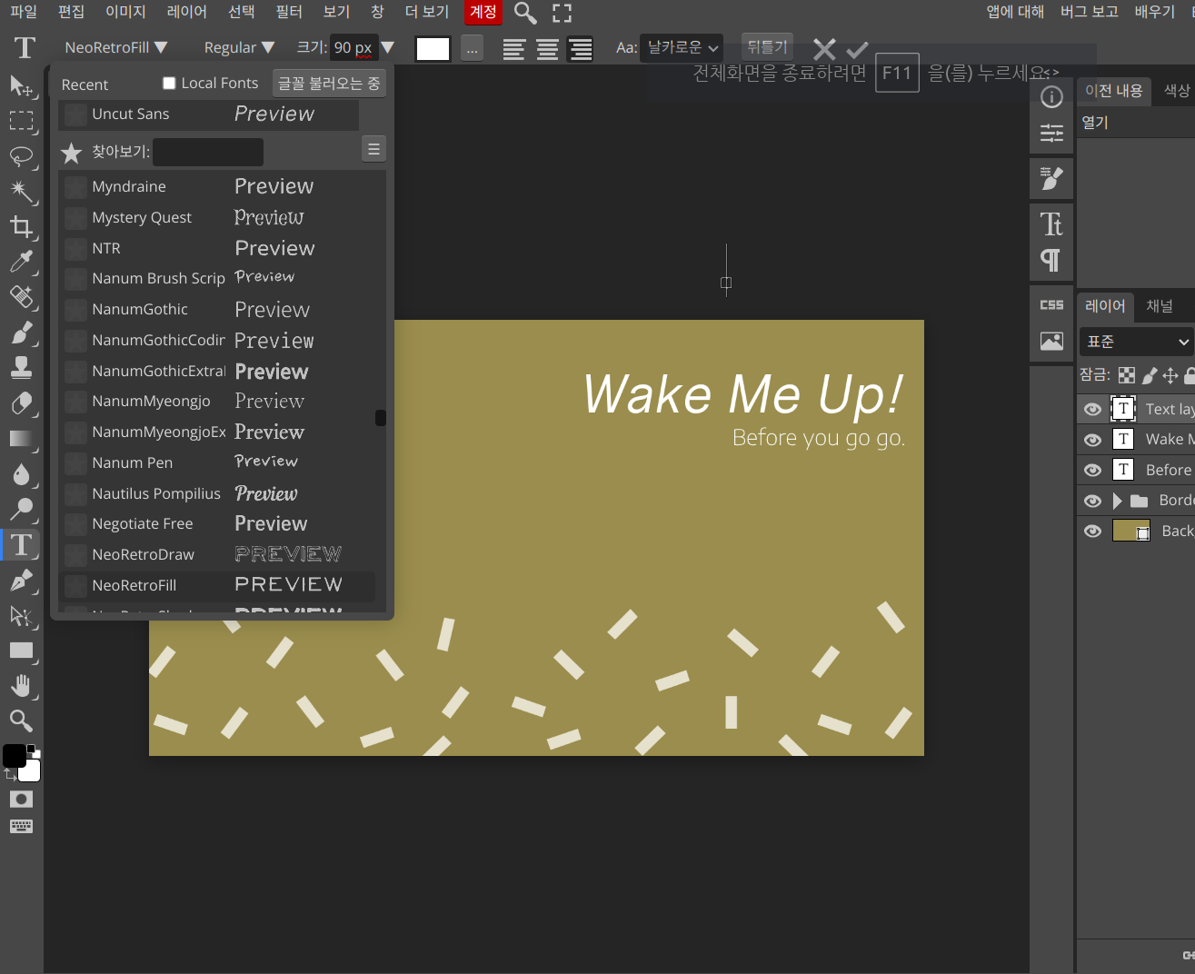Click the 계정 account button
The height and width of the screenshot is (974, 1195).
pos(483,12)
